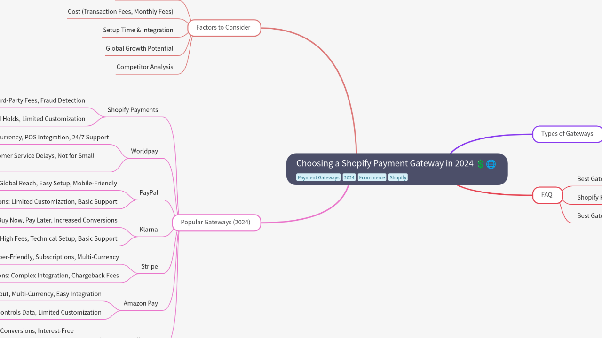The height and width of the screenshot is (338, 602).
Task: Click 'High Fees, Technical Setup, Basic Support'
Action: (x=58, y=238)
